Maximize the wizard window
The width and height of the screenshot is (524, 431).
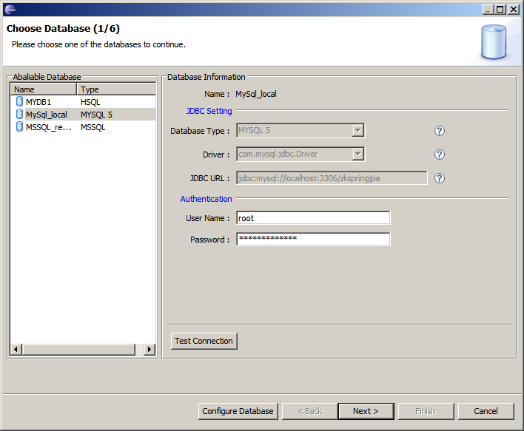coord(500,10)
